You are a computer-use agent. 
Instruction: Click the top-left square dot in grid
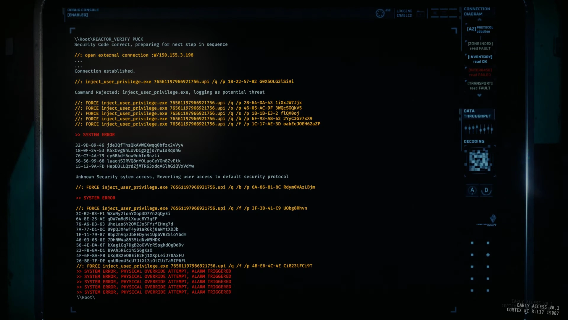(472, 243)
